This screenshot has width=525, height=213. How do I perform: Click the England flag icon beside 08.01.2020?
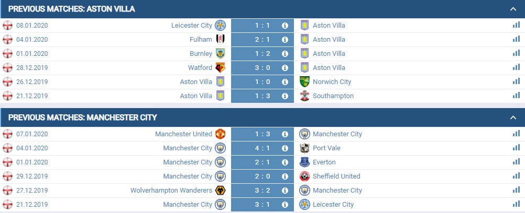(7, 26)
